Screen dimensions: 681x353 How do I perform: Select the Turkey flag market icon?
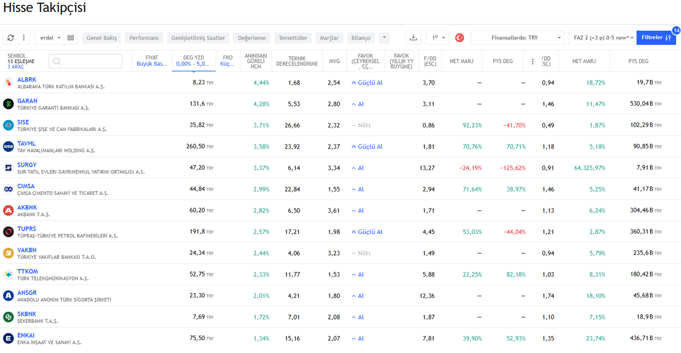coord(460,38)
